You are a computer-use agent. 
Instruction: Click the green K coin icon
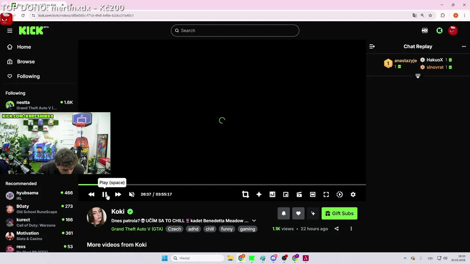pyautogui.click(x=440, y=31)
